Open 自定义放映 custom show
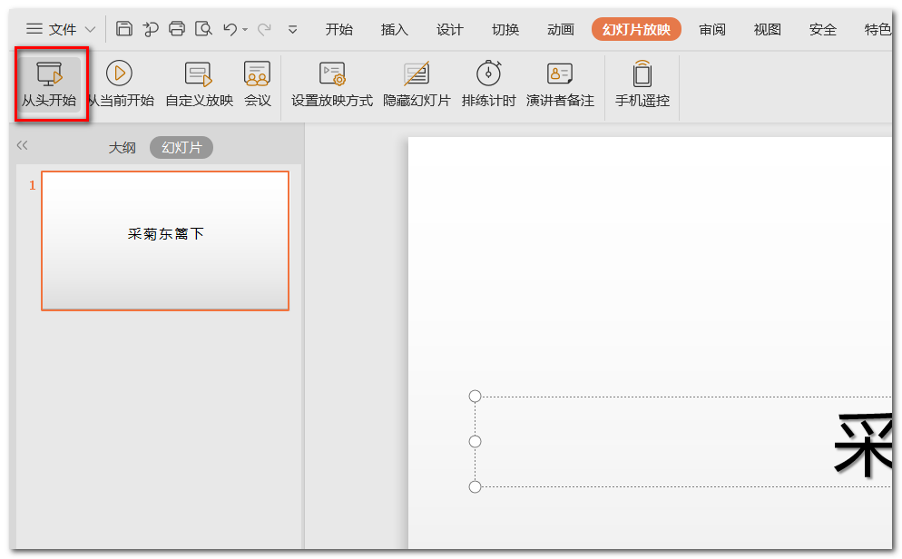This screenshot has height=559, width=902. [x=199, y=84]
